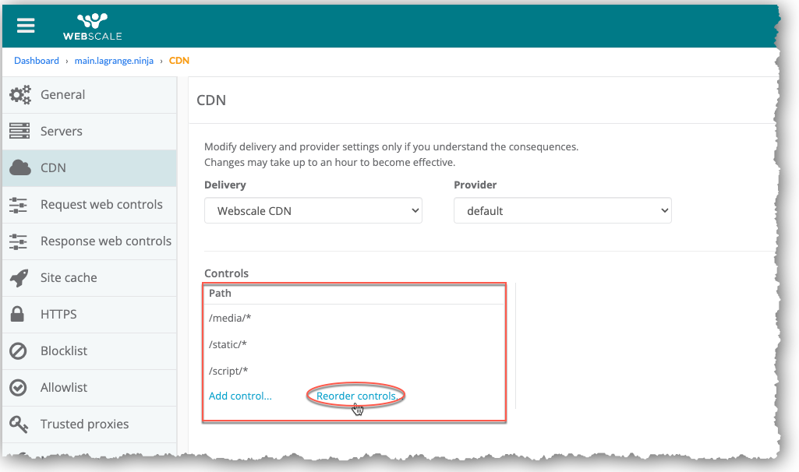Go to Dashboard breadcrumb
This screenshot has width=799, height=472.
(x=36, y=61)
